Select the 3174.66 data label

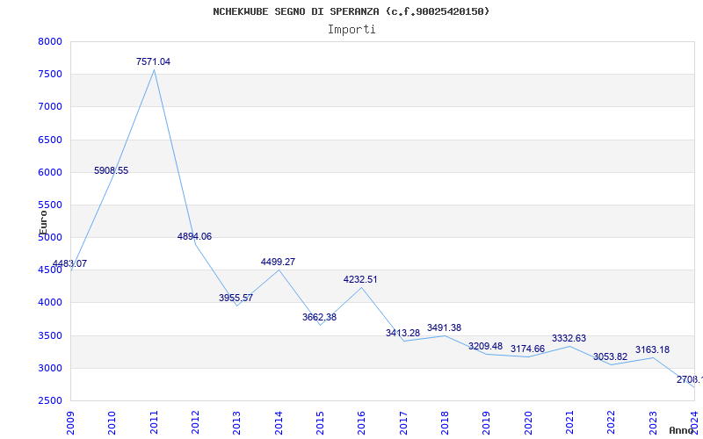pyautogui.click(x=528, y=349)
